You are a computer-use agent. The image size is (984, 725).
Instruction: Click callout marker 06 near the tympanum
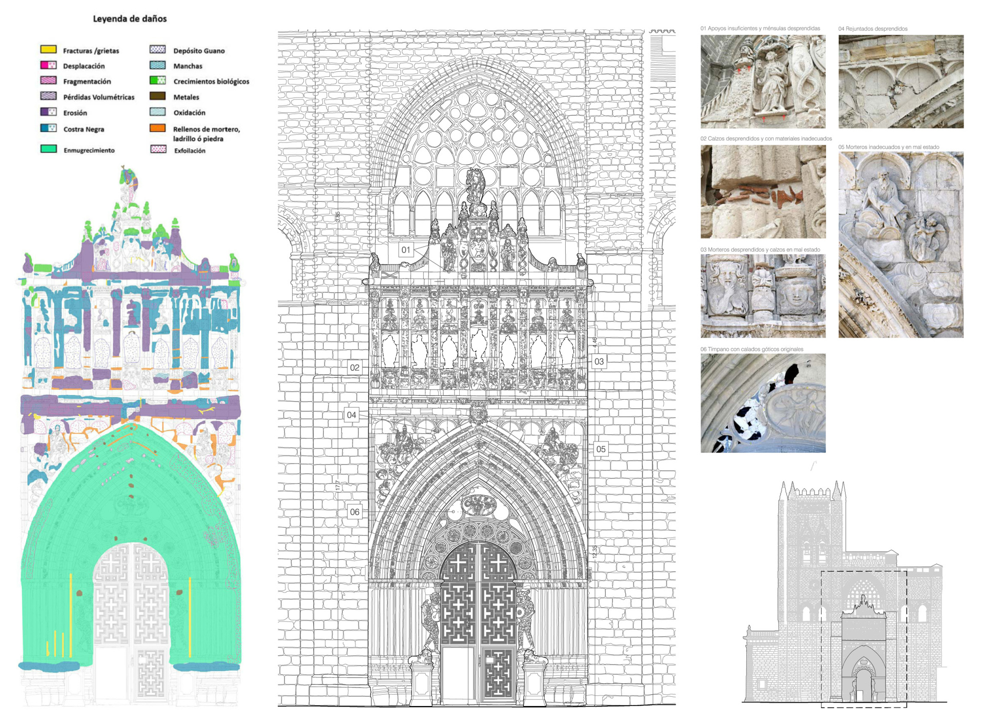[x=355, y=512]
